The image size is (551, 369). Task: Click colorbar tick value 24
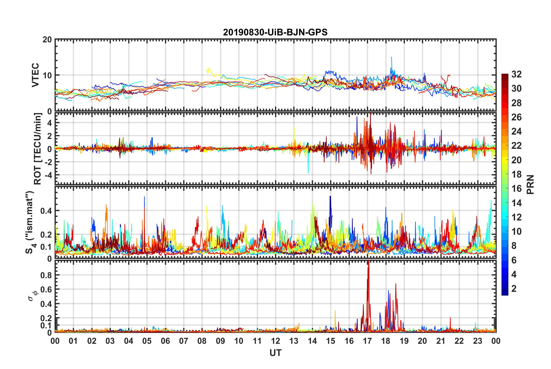pyautogui.click(x=516, y=132)
